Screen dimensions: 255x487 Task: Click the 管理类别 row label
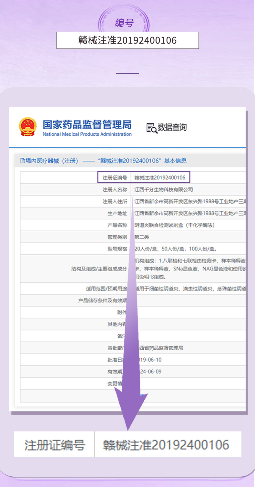pyautogui.click(x=117, y=237)
